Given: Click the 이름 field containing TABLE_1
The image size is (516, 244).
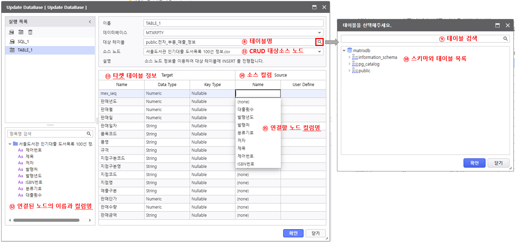Looking at the screenshot, I should tap(233, 23).
